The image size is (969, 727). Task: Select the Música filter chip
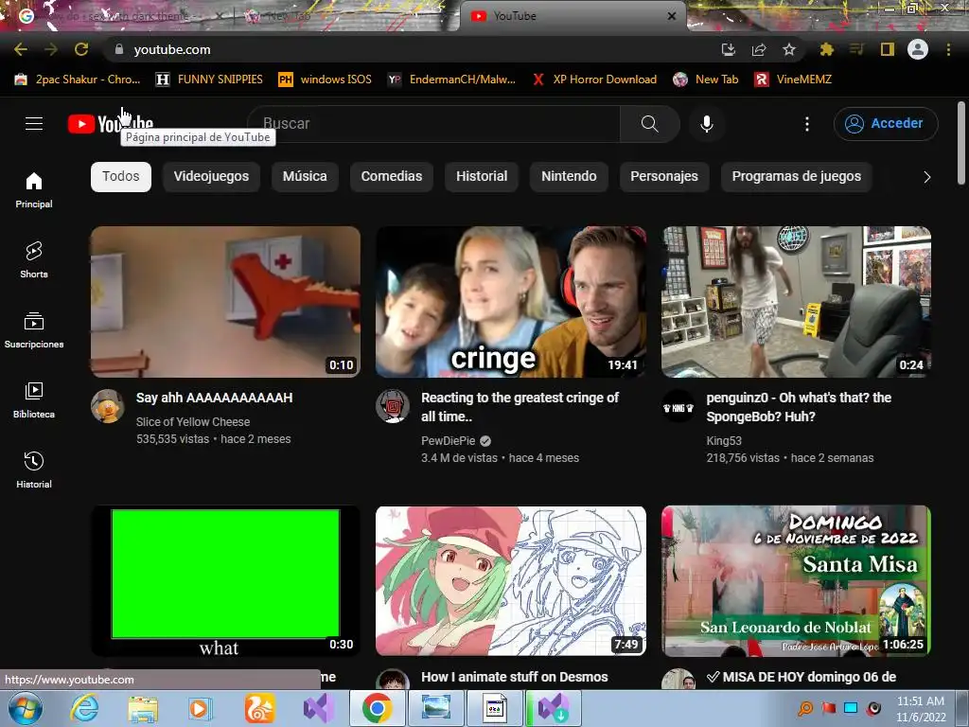click(305, 177)
